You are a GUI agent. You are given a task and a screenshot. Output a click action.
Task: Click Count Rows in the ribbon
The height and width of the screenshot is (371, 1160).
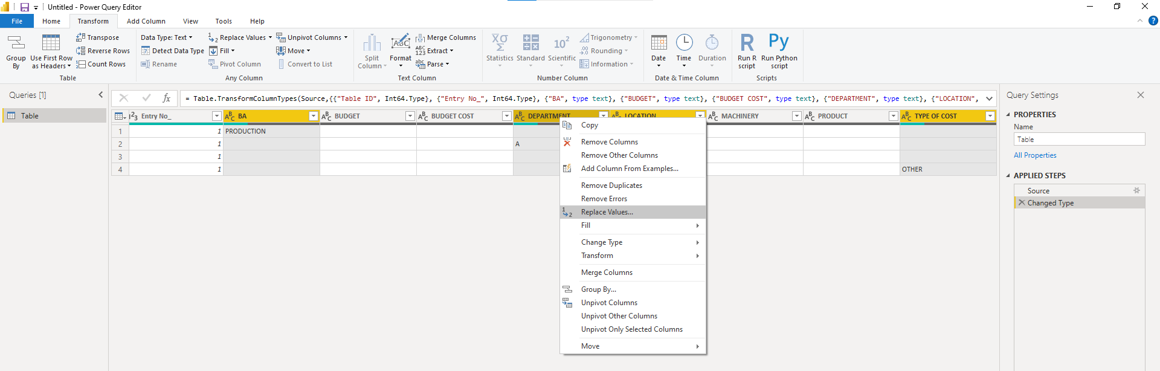(100, 64)
